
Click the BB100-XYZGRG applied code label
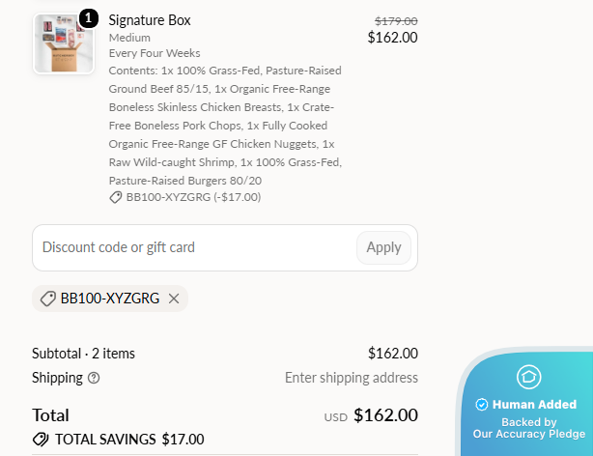tap(110, 299)
